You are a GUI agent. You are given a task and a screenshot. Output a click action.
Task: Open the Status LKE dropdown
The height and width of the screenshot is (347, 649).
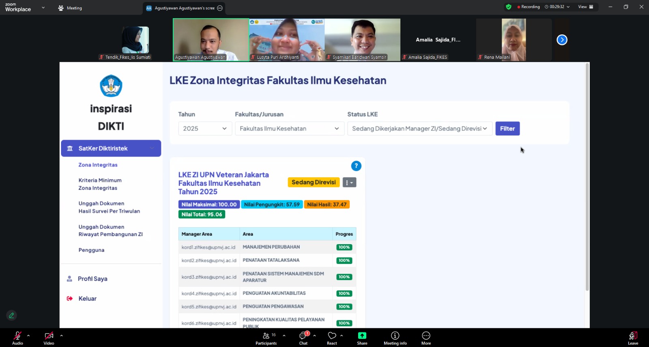click(419, 129)
